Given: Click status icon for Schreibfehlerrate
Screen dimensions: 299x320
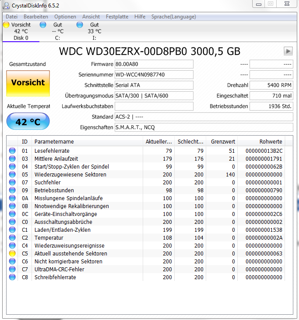Looking at the screenshot, I should tap(12, 277).
